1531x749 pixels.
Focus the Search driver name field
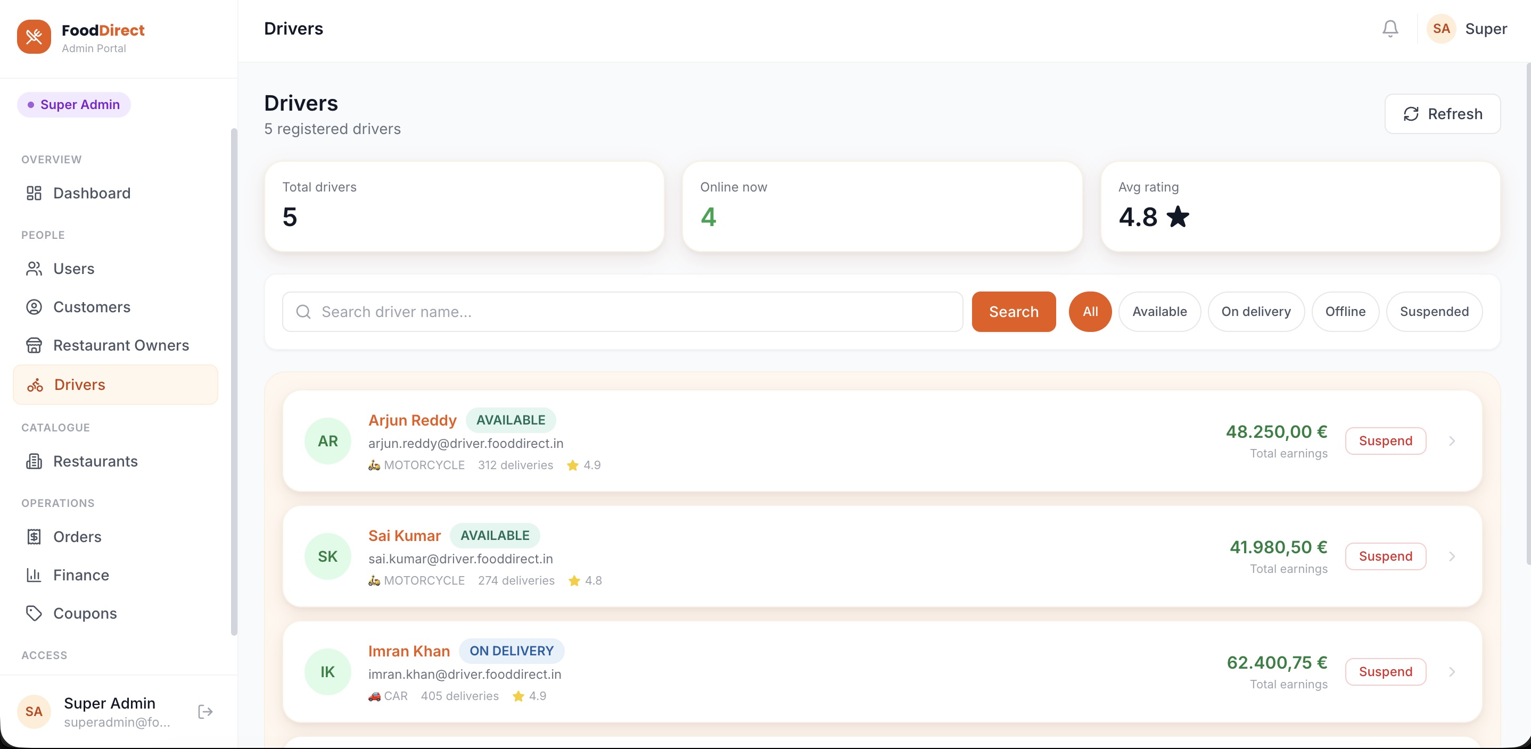[x=622, y=312]
